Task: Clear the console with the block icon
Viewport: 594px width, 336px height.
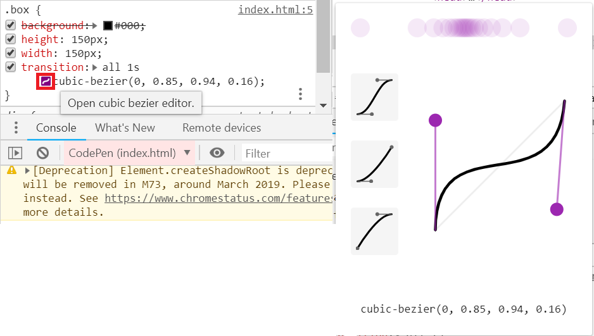Action: coord(42,152)
